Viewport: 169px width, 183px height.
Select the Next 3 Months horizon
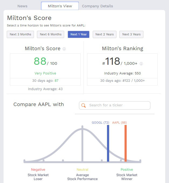click(x=20, y=34)
